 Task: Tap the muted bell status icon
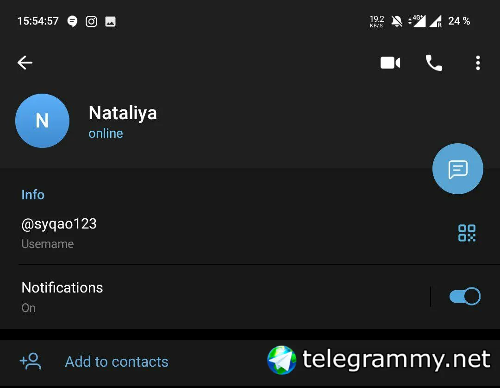[x=397, y=21]
